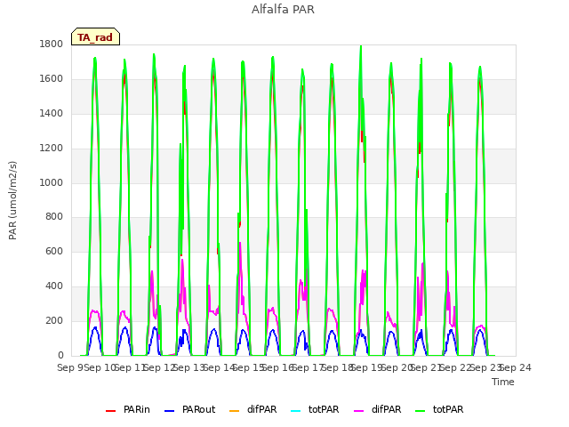The width and height of the screenshot is (569, 427).
Task: Click the Alfalfa PAR chart title
Action: coord(283,9)
